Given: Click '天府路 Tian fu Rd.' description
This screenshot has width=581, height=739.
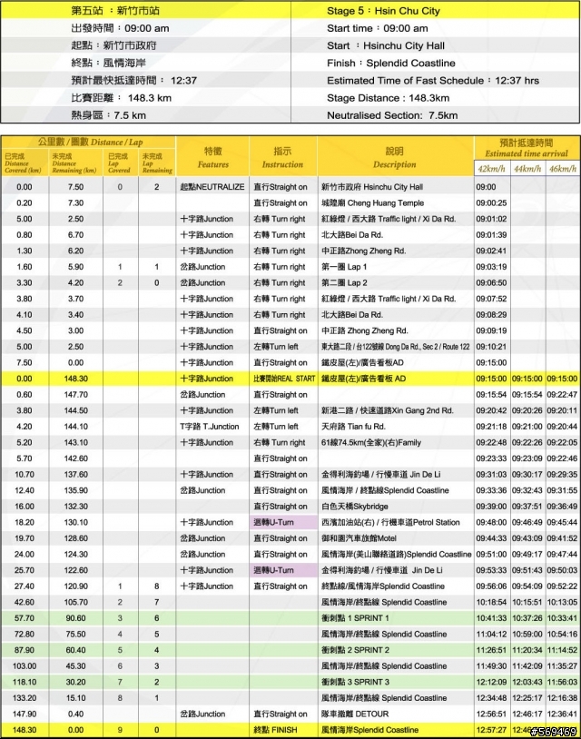Looking at the screenshot, I should [353, 427].
